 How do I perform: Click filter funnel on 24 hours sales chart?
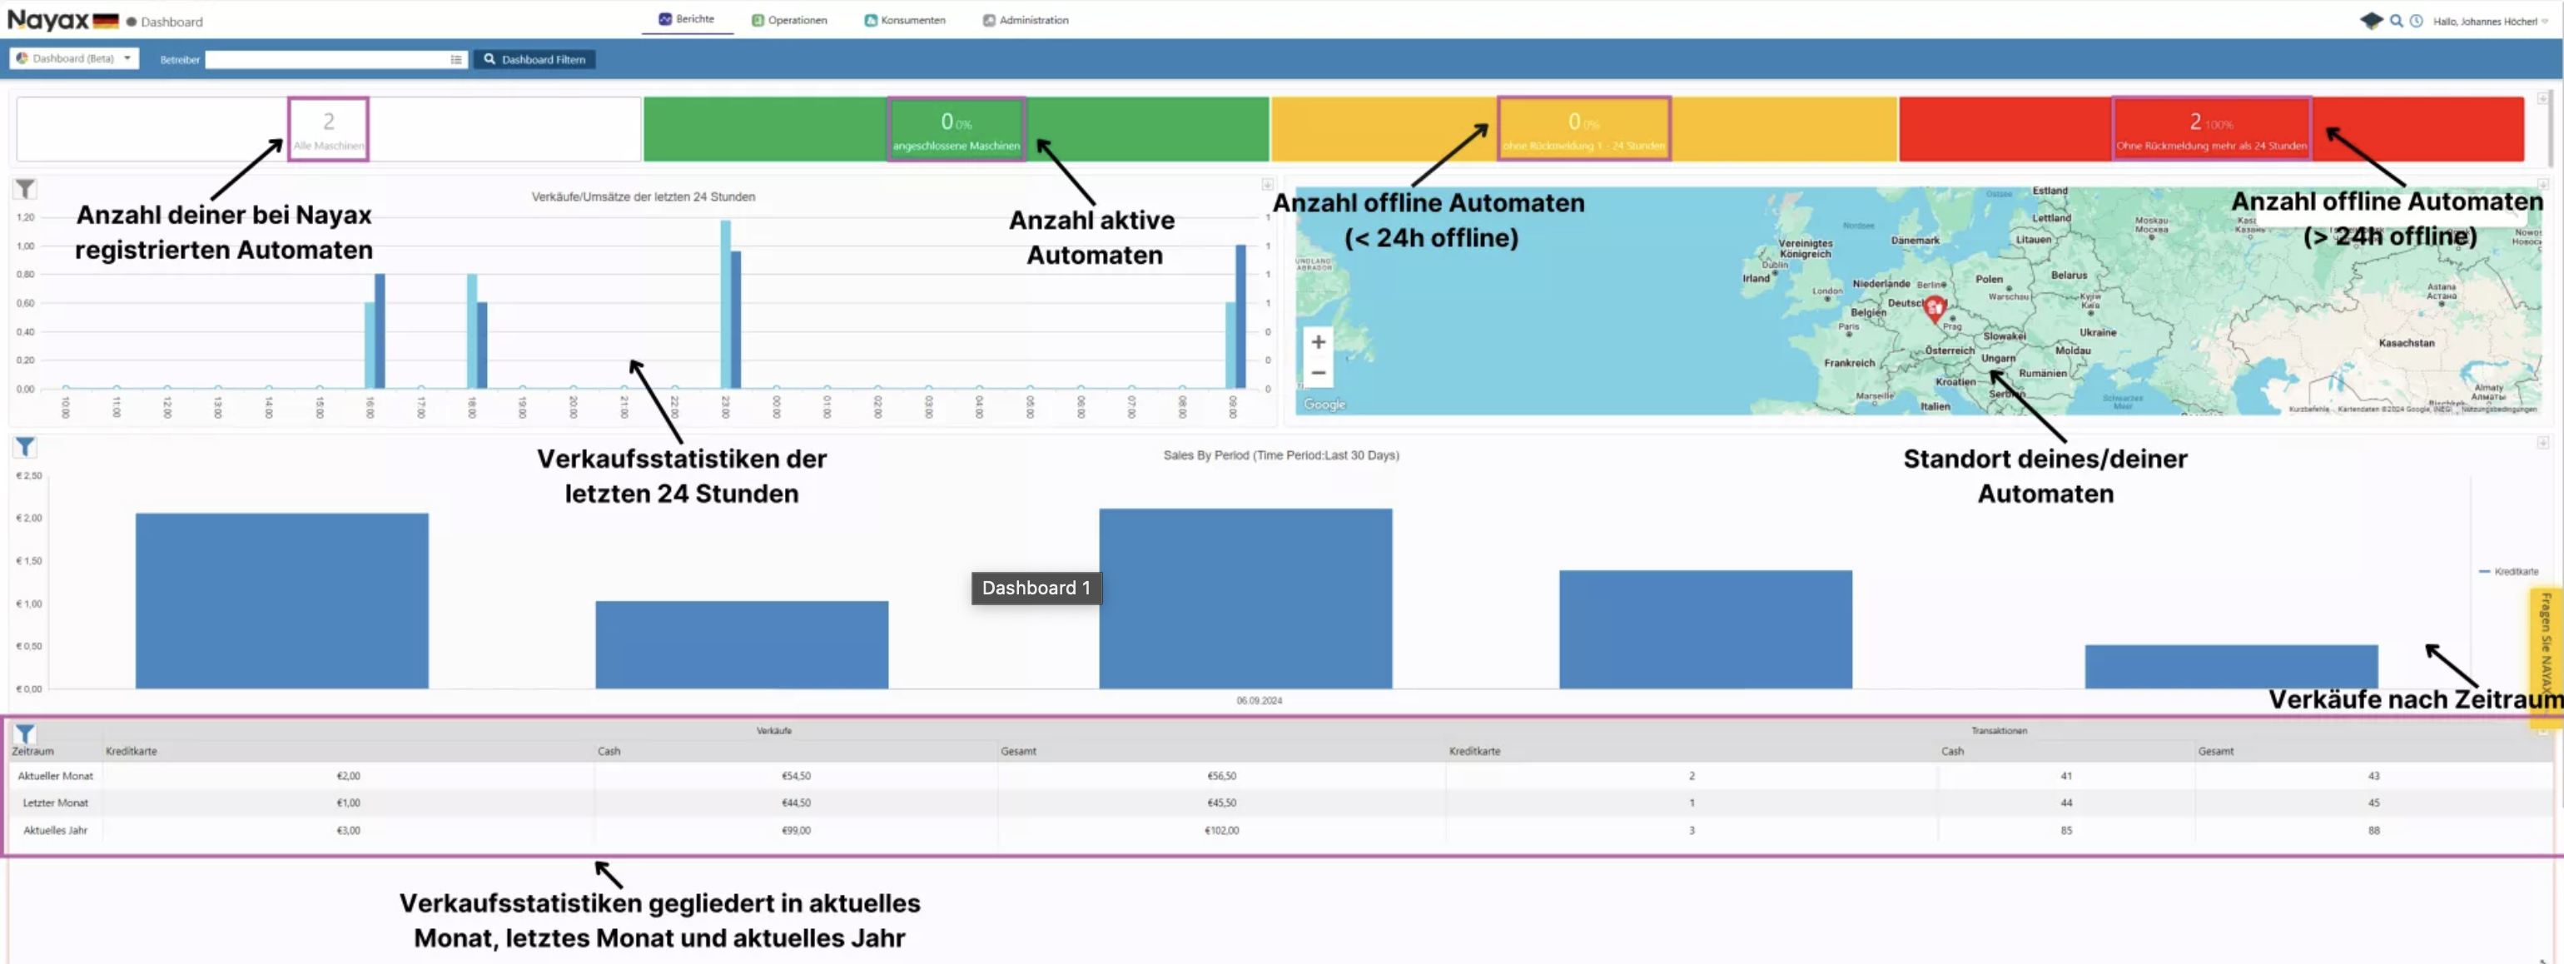[x=25, y=189]
